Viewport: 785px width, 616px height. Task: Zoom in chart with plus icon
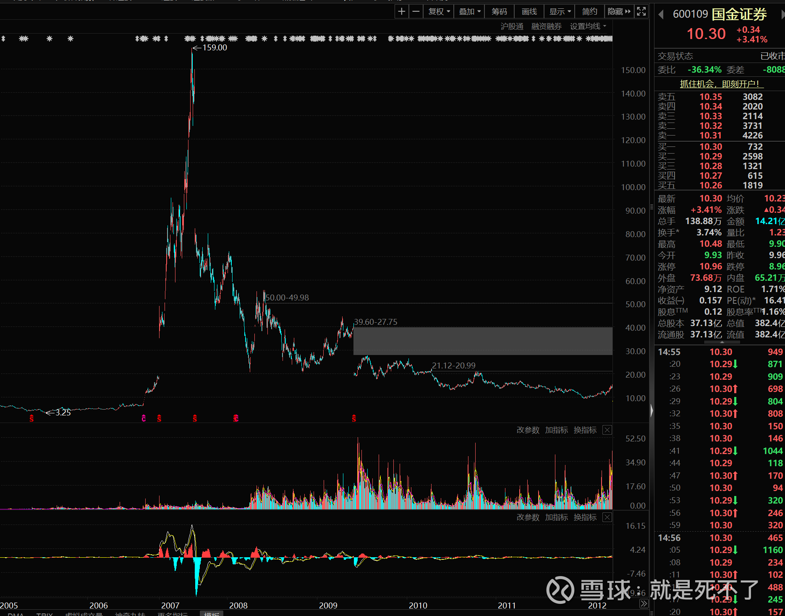coord(401,11)
